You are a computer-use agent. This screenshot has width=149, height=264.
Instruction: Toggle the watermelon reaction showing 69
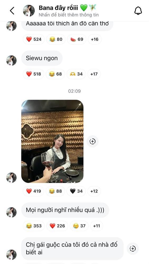click(77, 39)
